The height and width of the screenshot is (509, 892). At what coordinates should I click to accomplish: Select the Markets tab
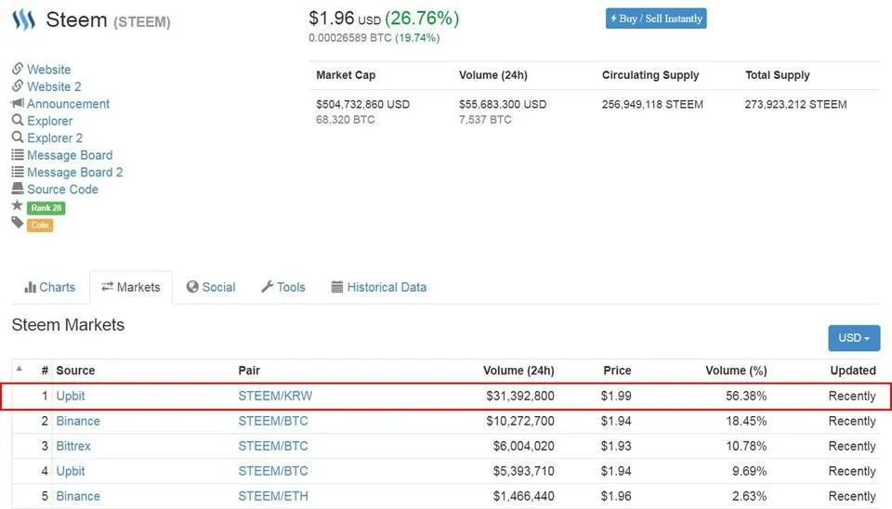coord(131,287)
